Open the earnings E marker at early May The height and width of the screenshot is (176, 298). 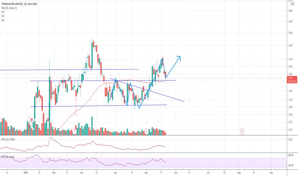[x=146, y=131]
